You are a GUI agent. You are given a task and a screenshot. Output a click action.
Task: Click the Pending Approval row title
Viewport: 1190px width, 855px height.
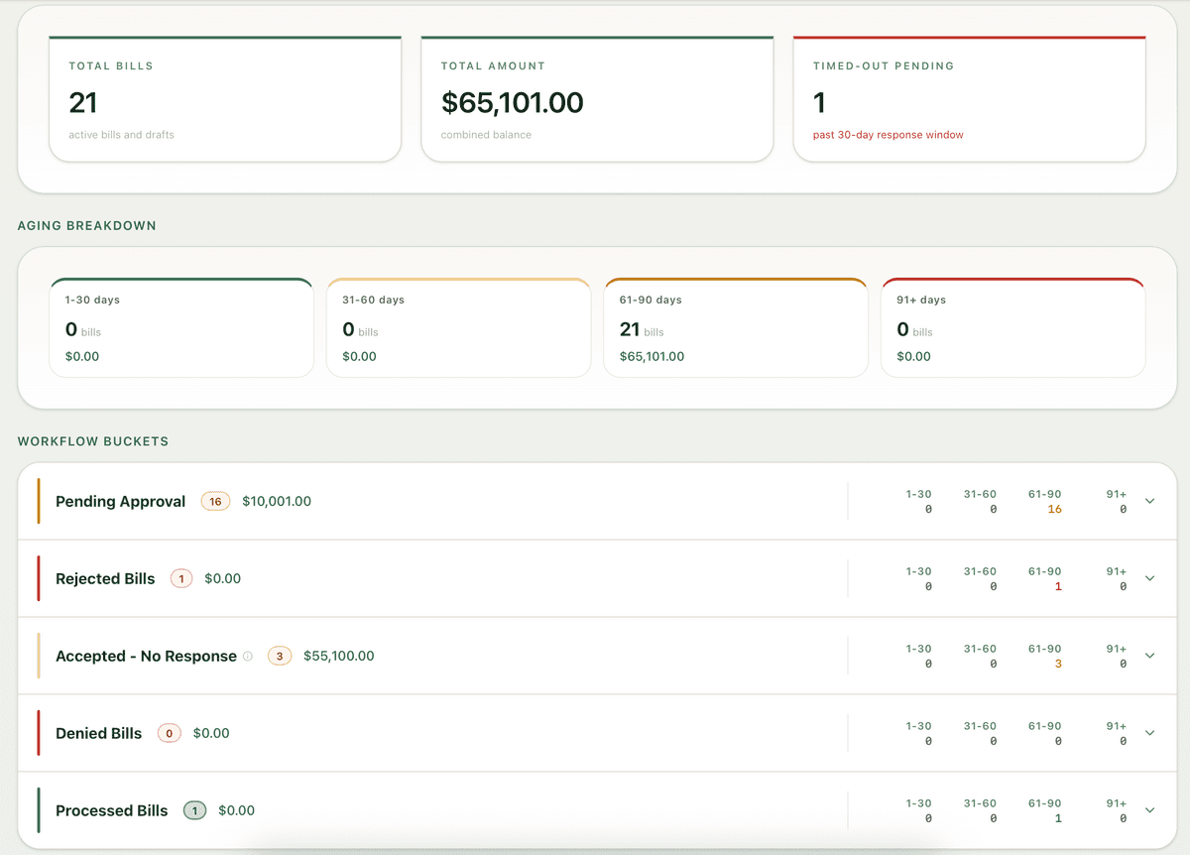tap(120, 502)
